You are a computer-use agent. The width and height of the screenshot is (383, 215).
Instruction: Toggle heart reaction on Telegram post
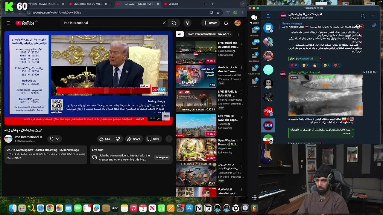294,65
